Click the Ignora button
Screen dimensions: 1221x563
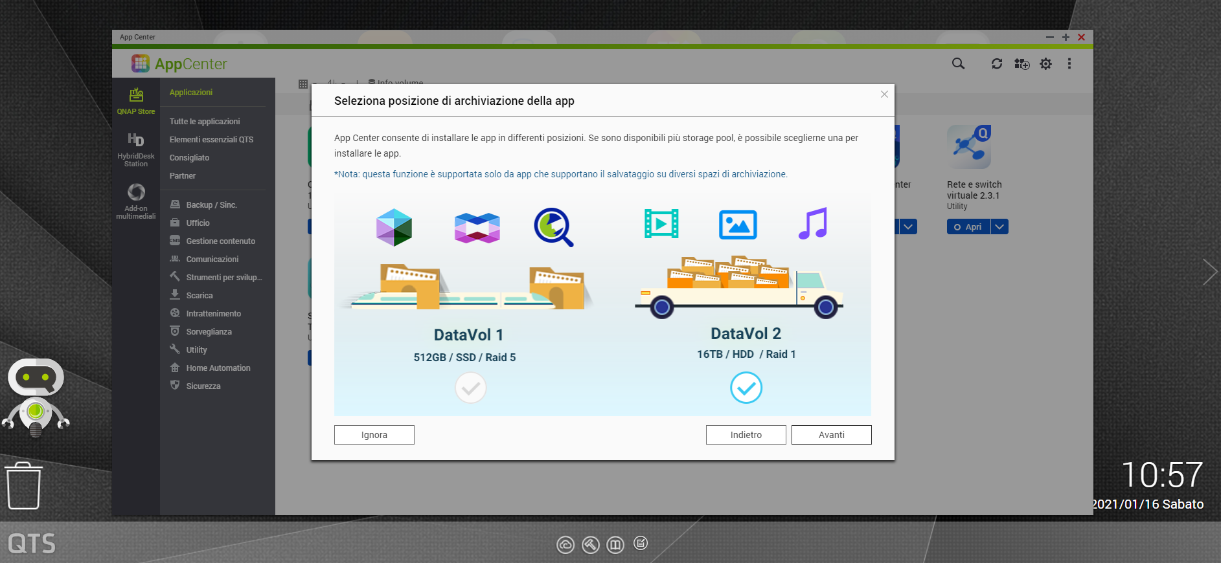pyautogui.click(x=374, y=435)
